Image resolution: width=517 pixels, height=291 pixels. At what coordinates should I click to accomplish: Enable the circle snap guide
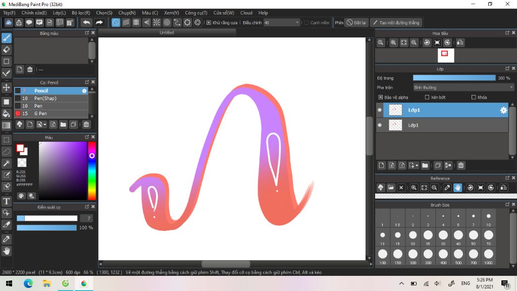click(167, 22)
